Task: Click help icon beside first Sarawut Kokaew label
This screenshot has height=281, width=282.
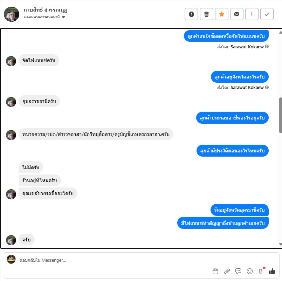Action: (x=267, y=47)
